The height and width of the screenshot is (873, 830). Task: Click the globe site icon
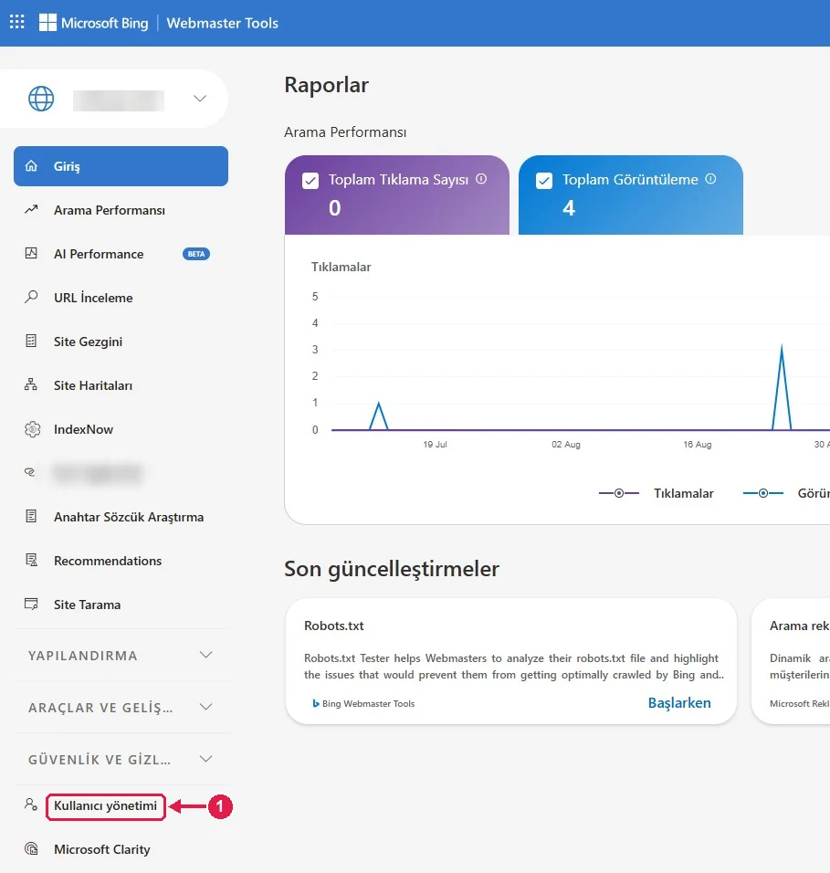(41, 99)
